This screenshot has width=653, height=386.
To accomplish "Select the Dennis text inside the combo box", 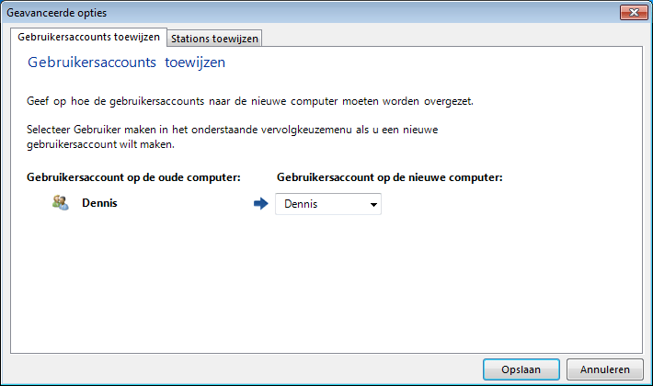I will (x=301, y=204).
